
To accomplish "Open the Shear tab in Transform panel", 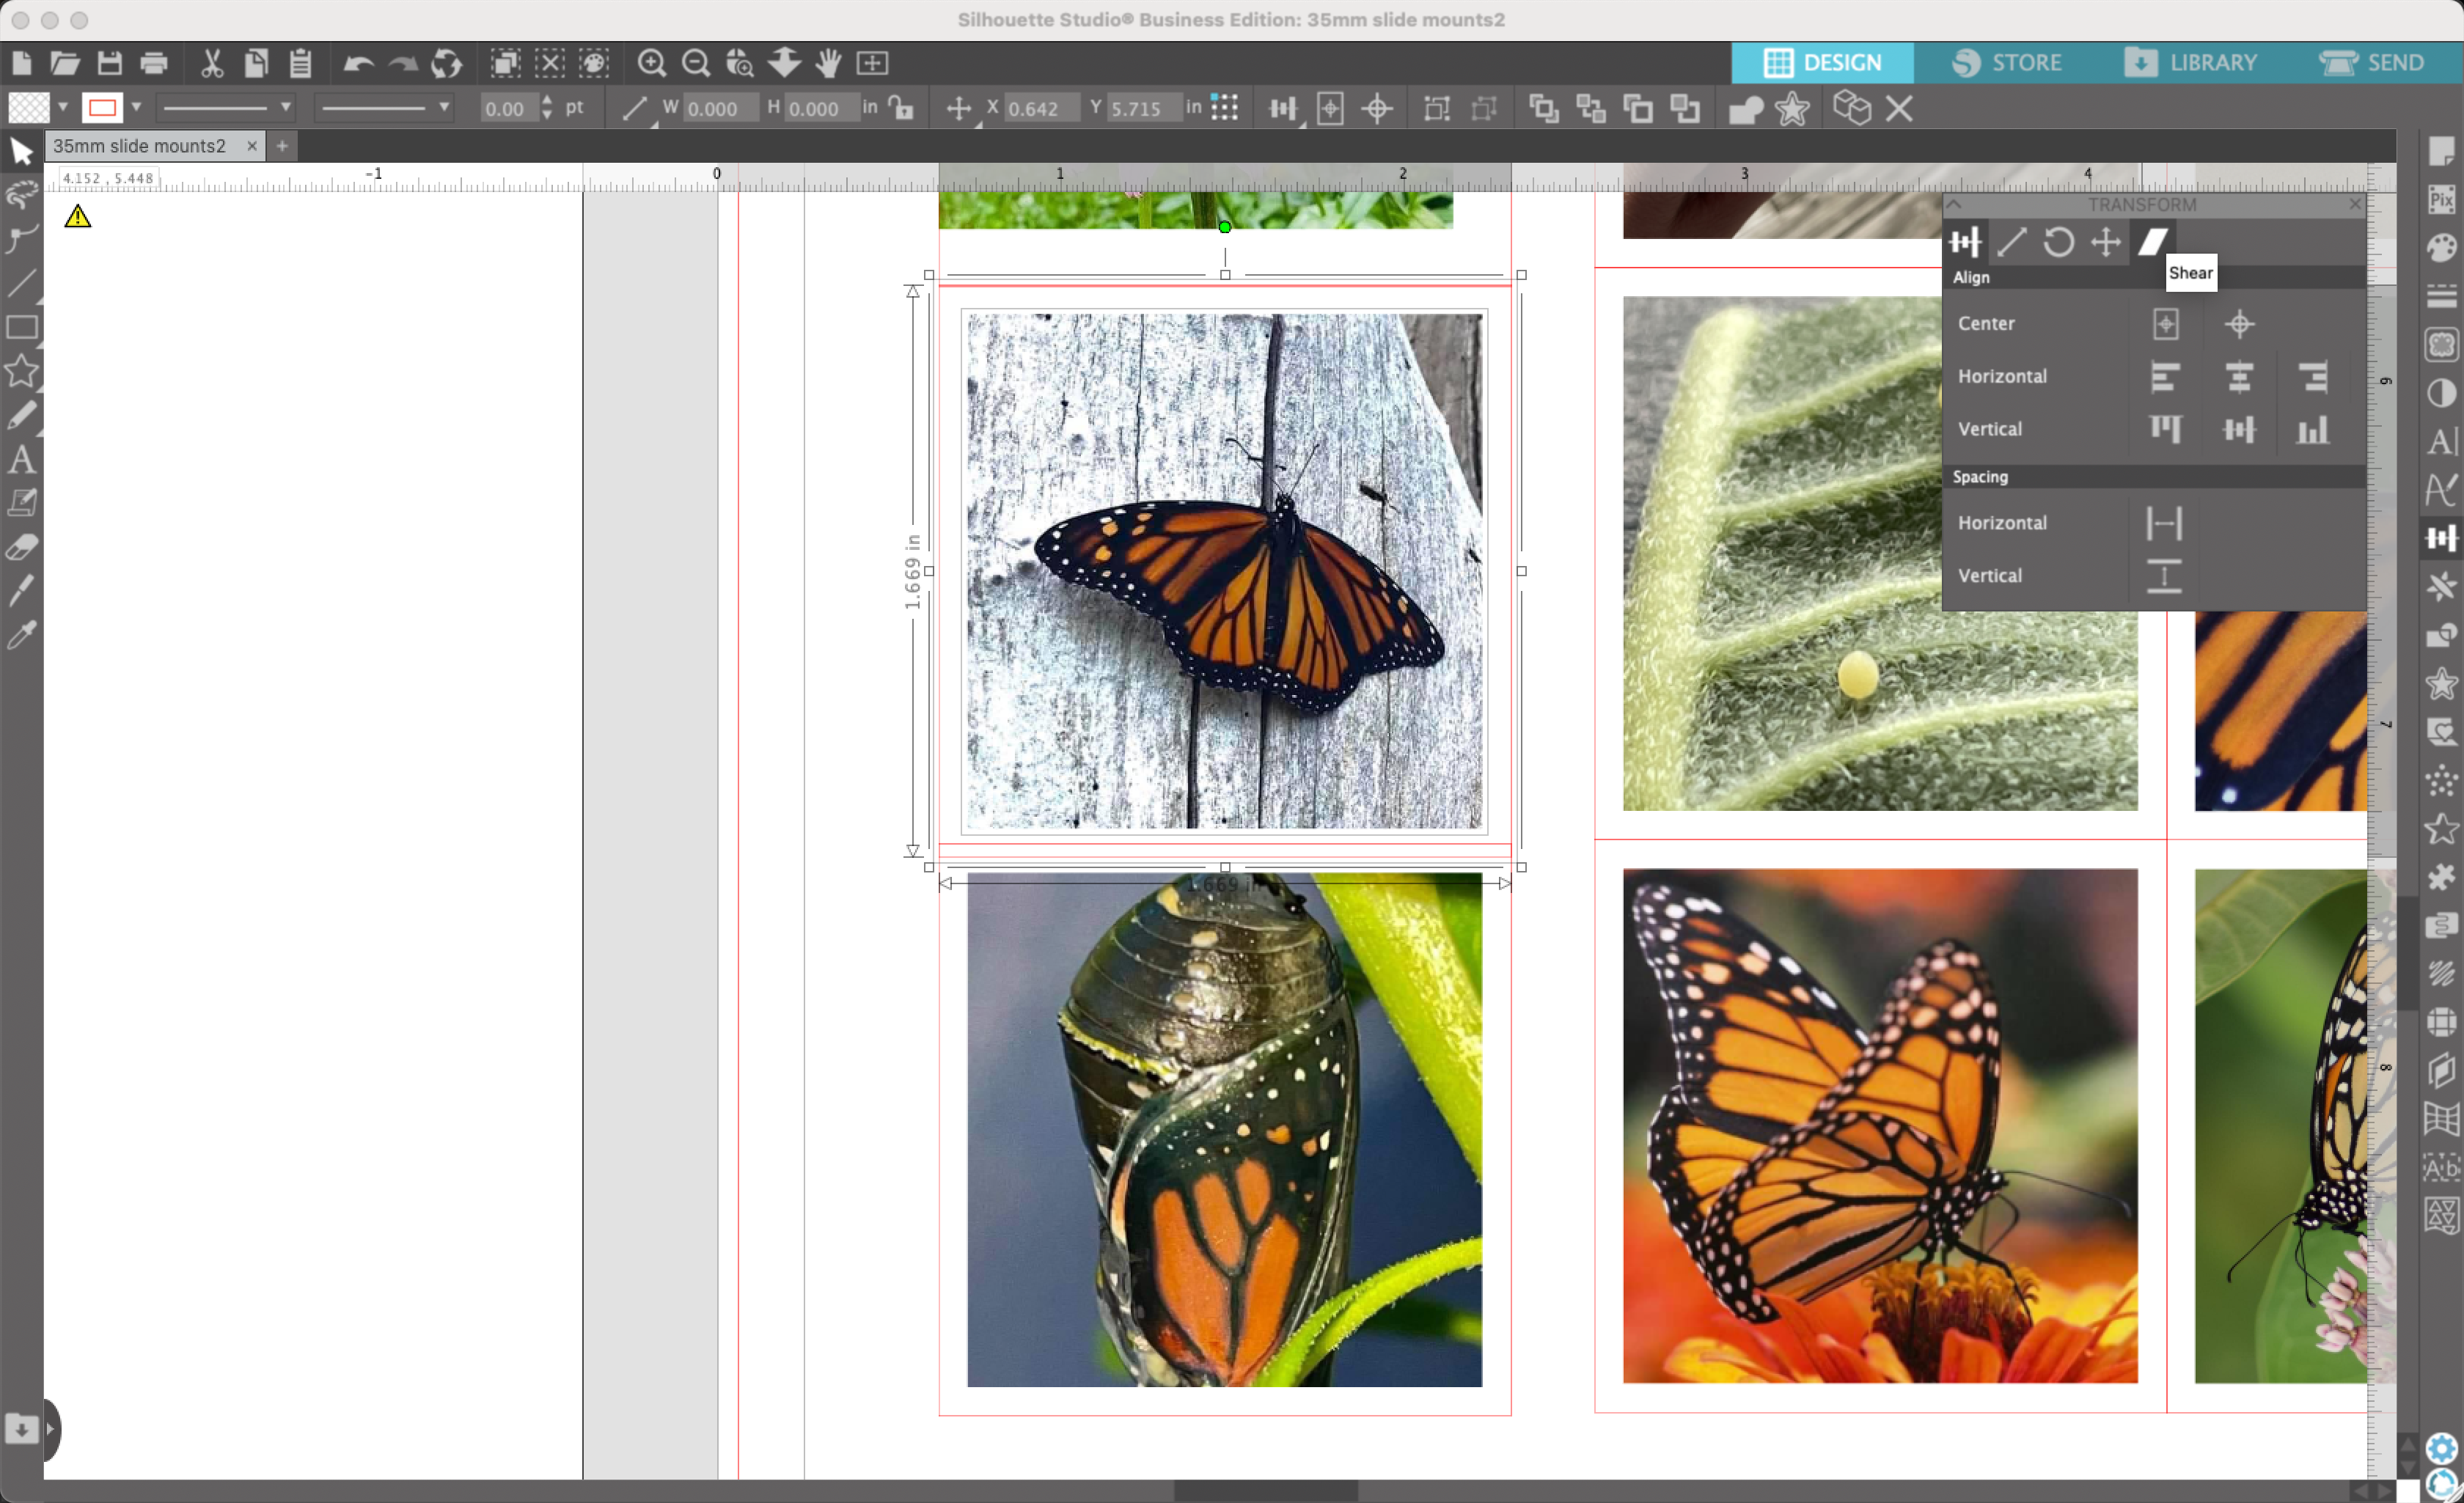I will point(2153,242).
